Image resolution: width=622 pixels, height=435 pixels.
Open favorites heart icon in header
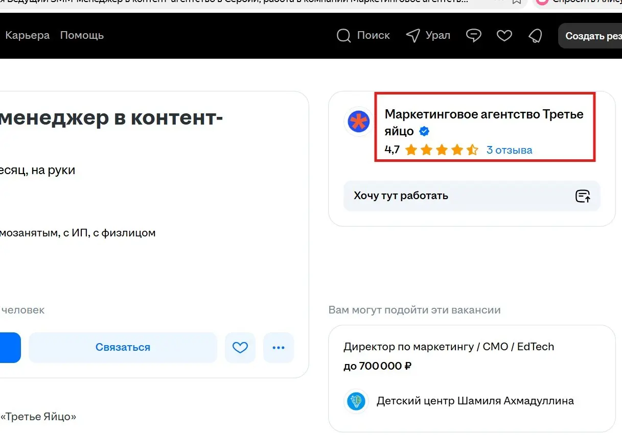(x=504, y=36)
